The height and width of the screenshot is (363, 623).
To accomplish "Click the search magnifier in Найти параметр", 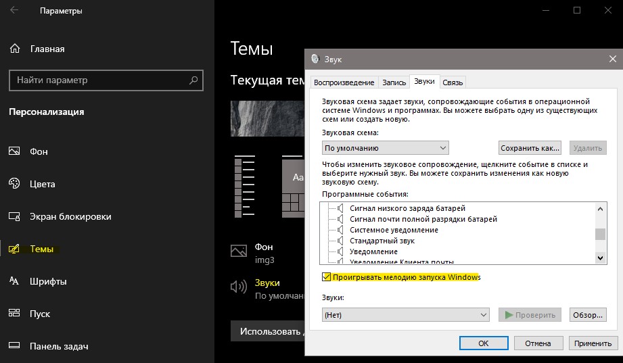I will [x=193, y=80].
